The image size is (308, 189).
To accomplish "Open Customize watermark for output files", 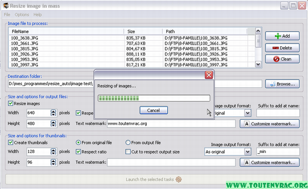I will tap(269, 124).
